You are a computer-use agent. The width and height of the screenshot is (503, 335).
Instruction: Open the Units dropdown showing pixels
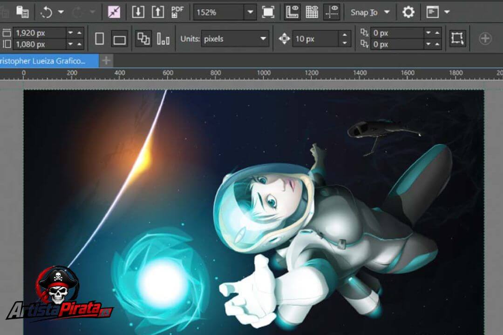coord(235,39)
